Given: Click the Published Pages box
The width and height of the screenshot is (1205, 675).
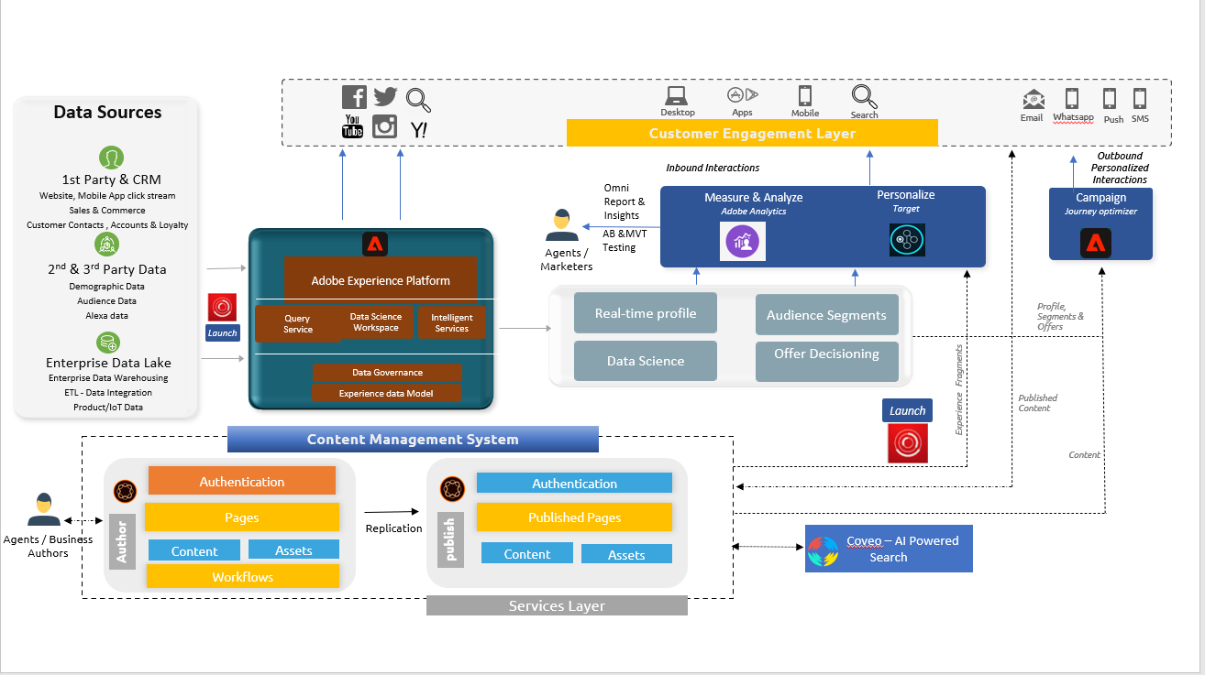Looking at the screenshot, I should click(x=574, y=517).
